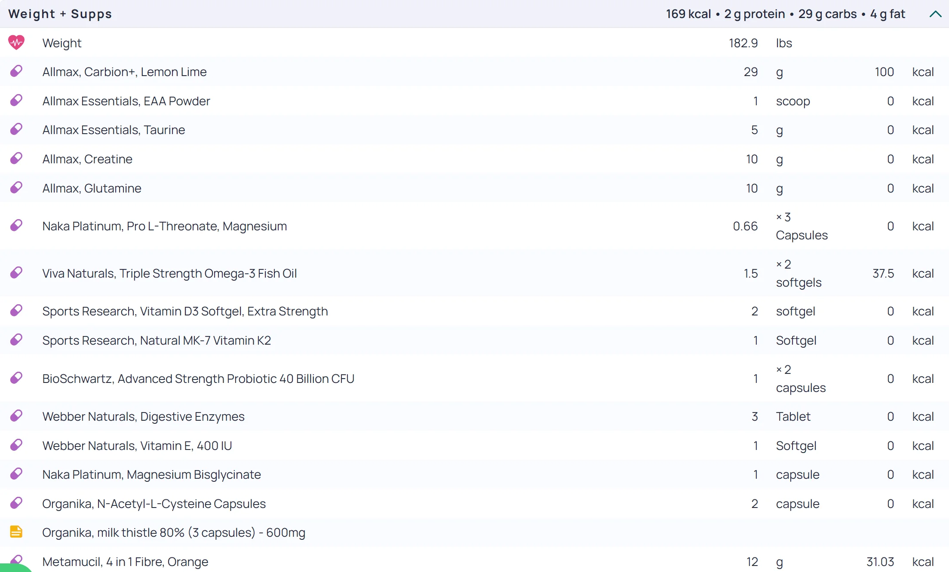This screenshot has width=949, height=572.
Task: Click the pill icon for Viva Naturals Fish Oil
Action: click(16, 273)
